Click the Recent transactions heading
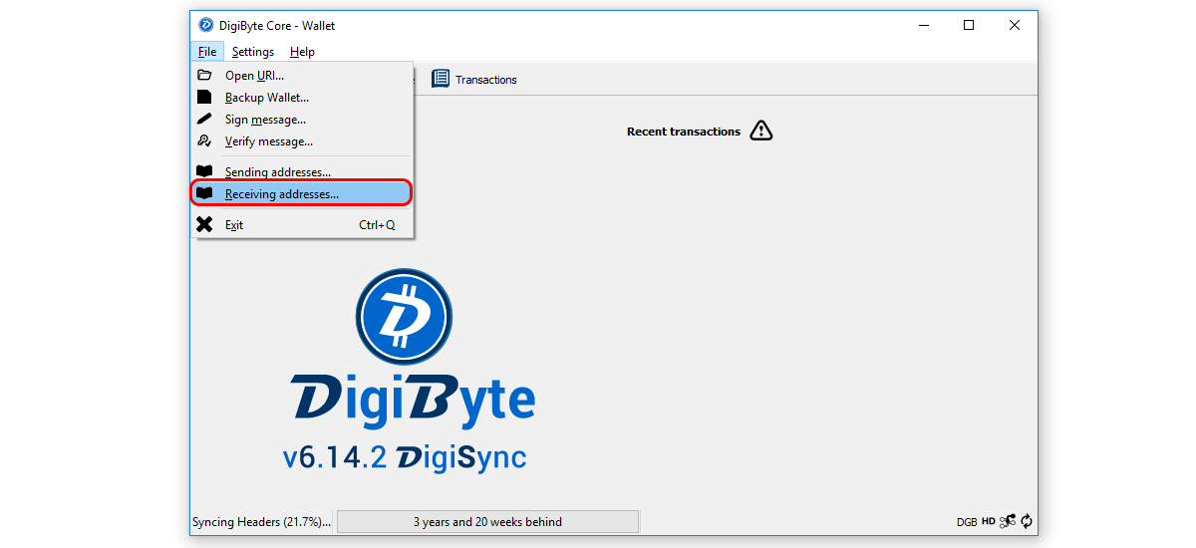The height and width of the screenshot is (548, 1196). (684, 132)
